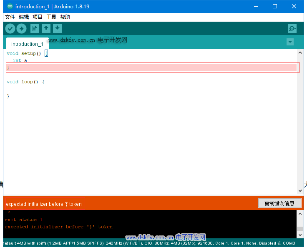This screenshot has width=307, height=250.
Task: Expand the tab options dropdown arrow
Action: (290, 42)
